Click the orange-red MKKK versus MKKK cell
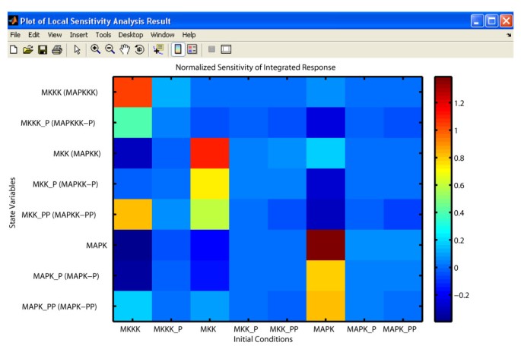The image size is (521, 355). pyautogui.click(x=133, y=92)
